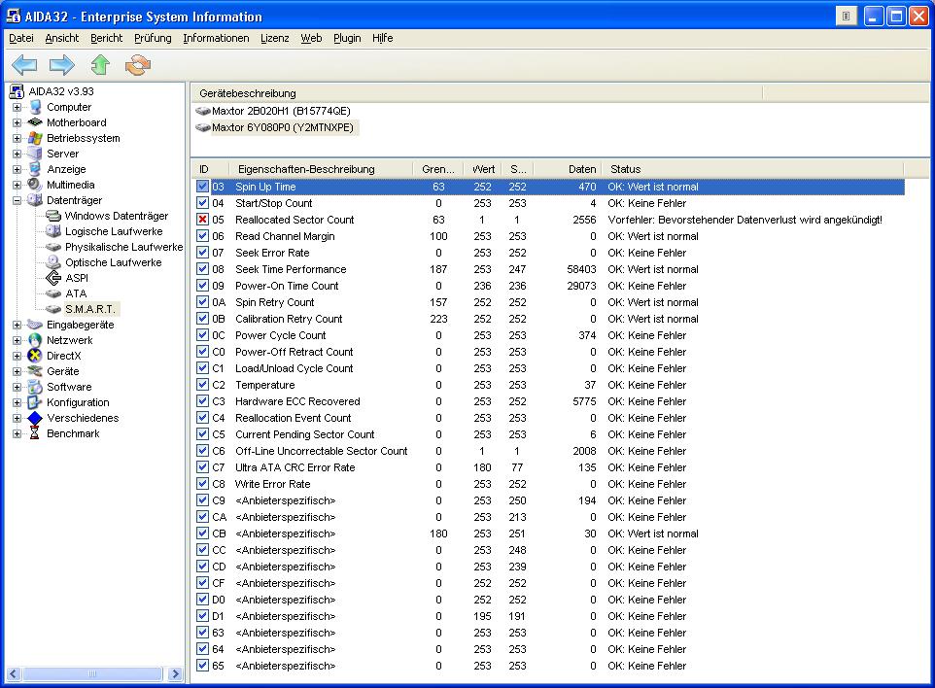This screenshot has width=935, height=688.
Task: Click left panel scrollbar left arrow
Action: (13, 673)
